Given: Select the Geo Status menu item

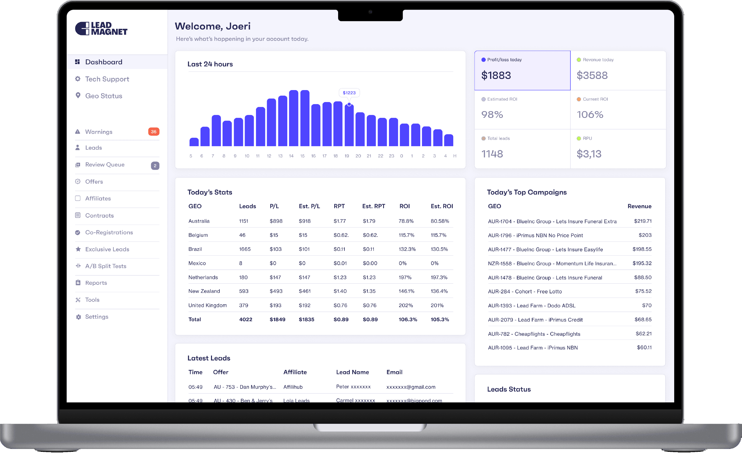Looking at the screenshot, I should tap(104, 96).
